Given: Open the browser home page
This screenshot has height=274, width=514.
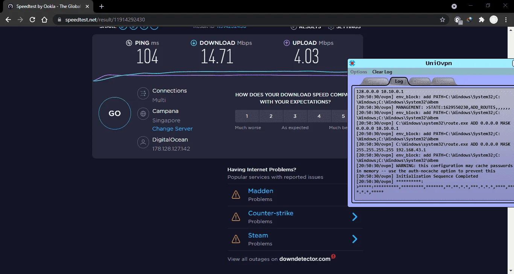Looking at the screenshot, I should [44, 20].
